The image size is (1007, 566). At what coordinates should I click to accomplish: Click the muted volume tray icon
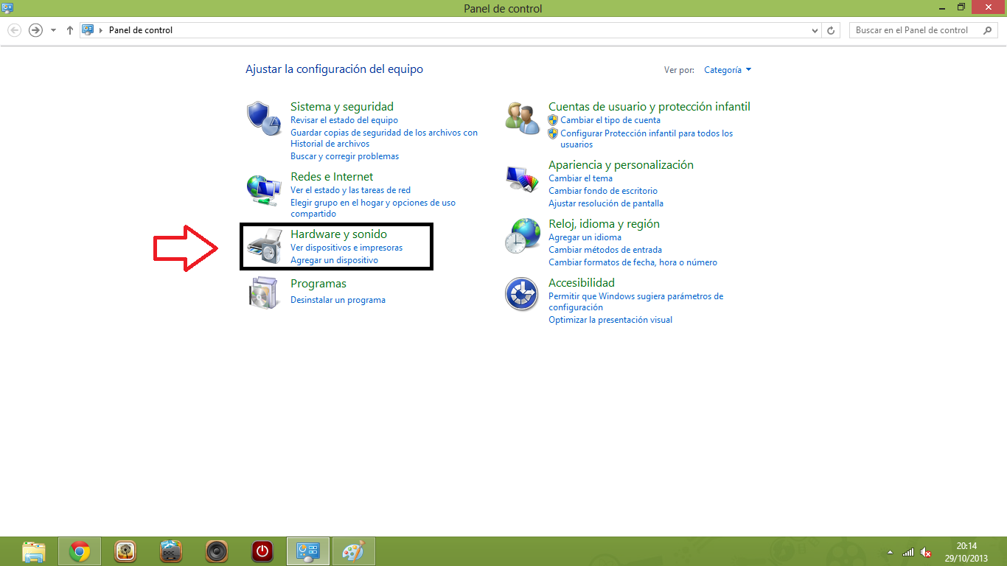coord(927,552)
